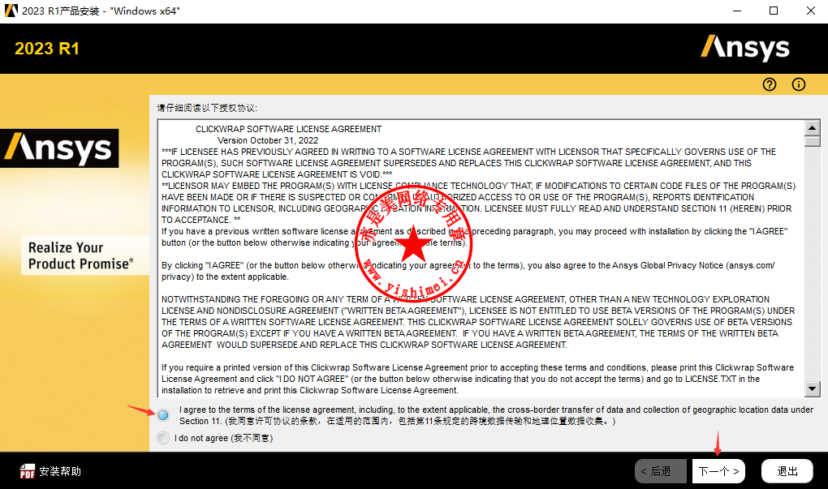Click the Ansys installer title bar icon
Viewport: 828px width, 489px height.
click(x=11, y=11)
